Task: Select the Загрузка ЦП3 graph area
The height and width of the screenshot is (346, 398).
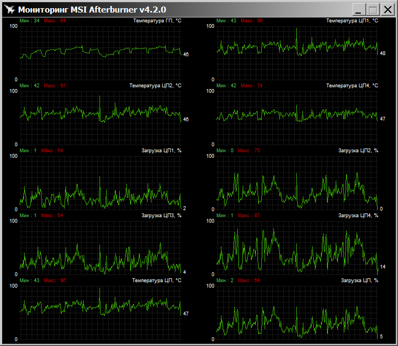Action: [101, 247]
